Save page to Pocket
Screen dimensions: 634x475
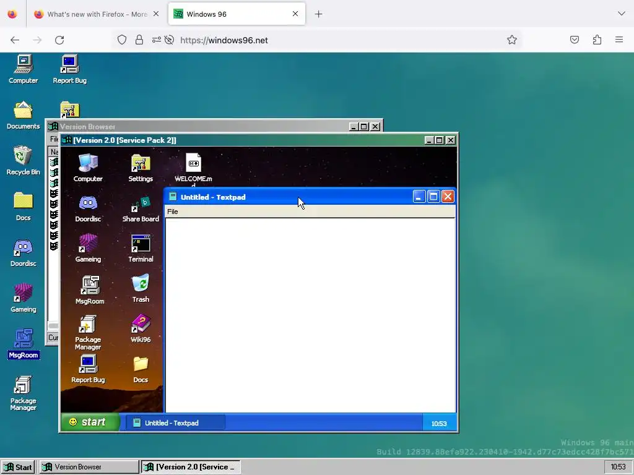575,40
